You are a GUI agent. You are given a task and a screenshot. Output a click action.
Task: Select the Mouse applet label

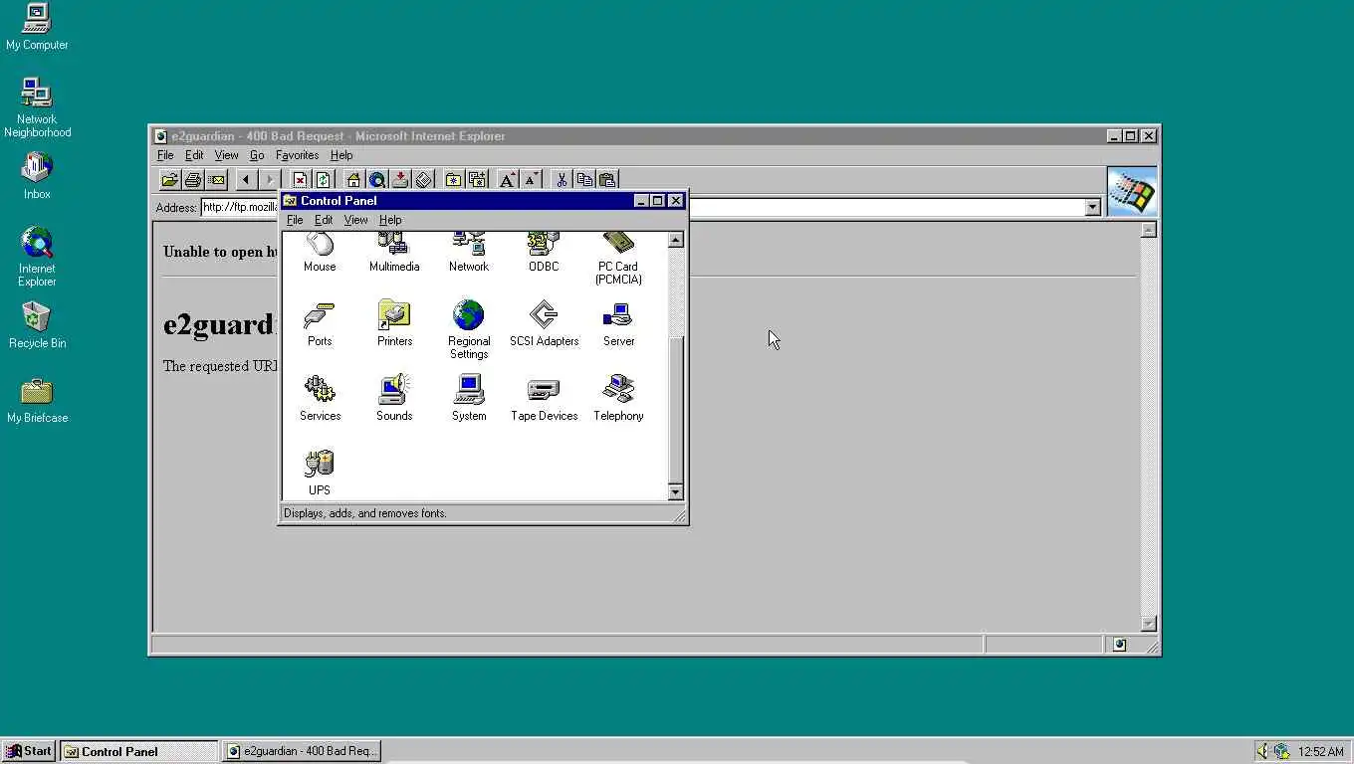(320, 267)
